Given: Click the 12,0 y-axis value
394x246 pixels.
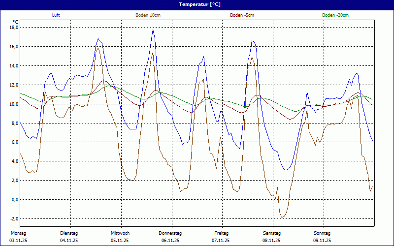Looking at the screenshot, I should [14, 85].
